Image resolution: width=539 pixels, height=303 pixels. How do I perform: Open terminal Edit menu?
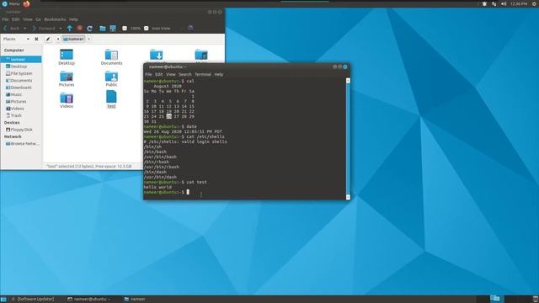(159, 74)
